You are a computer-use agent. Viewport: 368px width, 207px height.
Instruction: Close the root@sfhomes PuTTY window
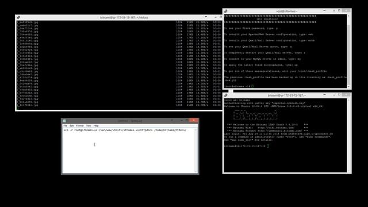click(346, 11)
